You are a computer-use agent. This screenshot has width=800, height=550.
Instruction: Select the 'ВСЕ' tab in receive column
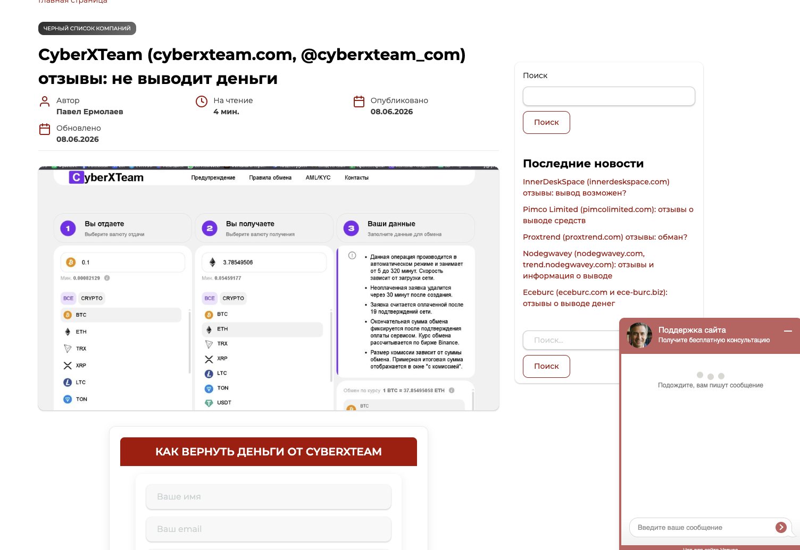point(210,298)
